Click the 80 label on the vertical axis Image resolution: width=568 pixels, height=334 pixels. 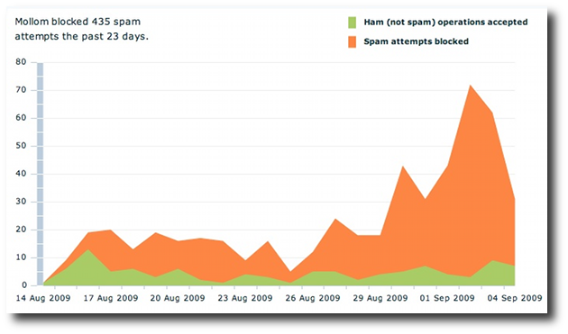(x=21, y=62)
